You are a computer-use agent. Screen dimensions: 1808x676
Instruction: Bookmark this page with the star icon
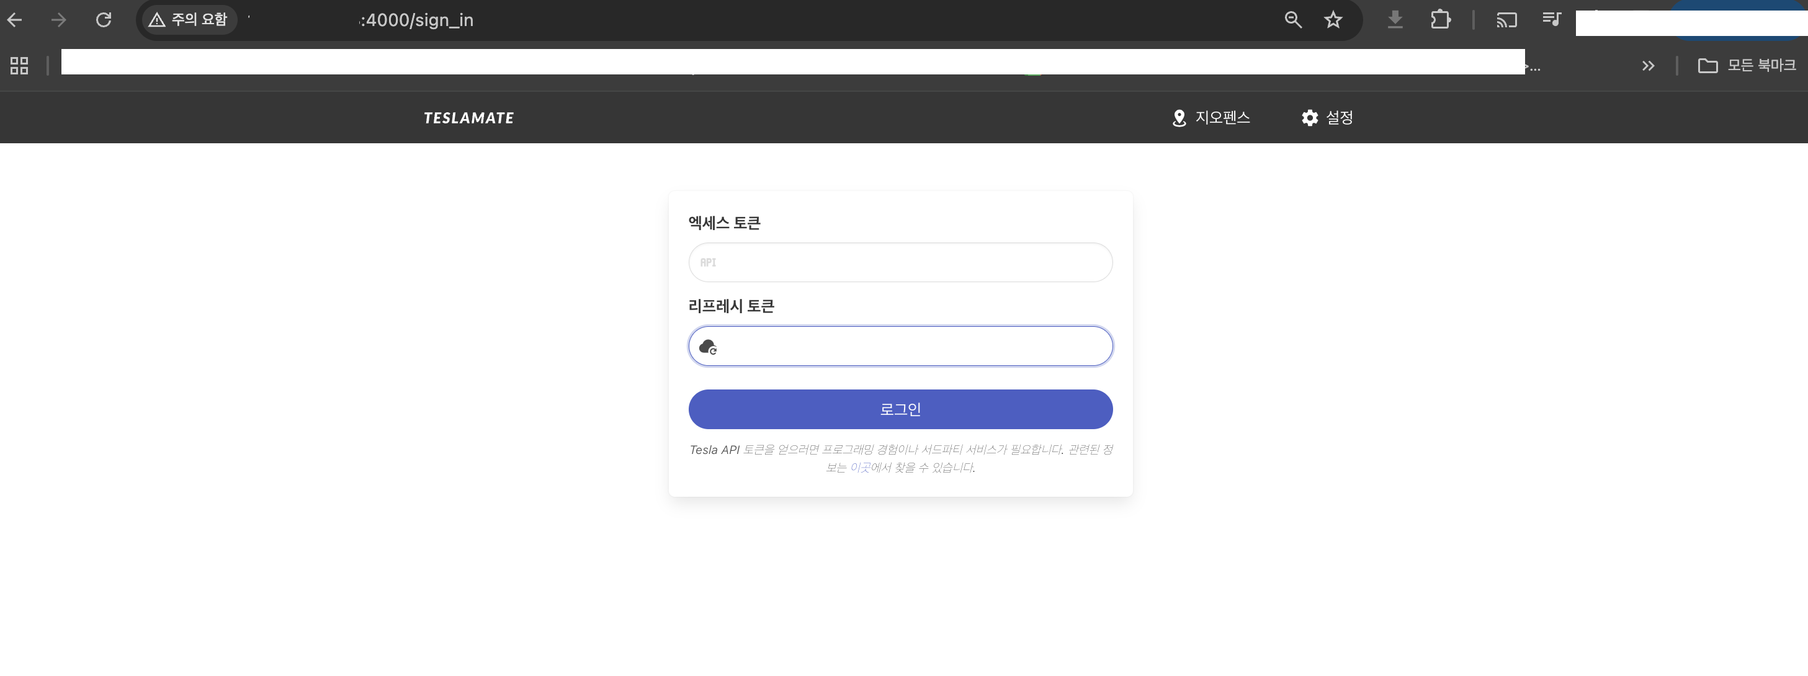[1333, 20]
